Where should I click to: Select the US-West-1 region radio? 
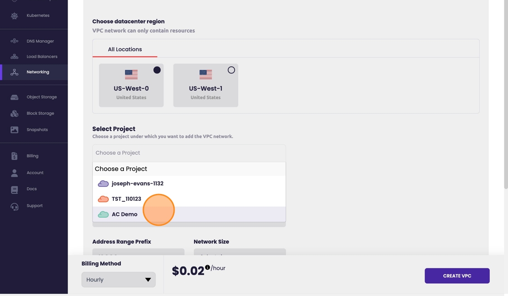pos(231,70)
